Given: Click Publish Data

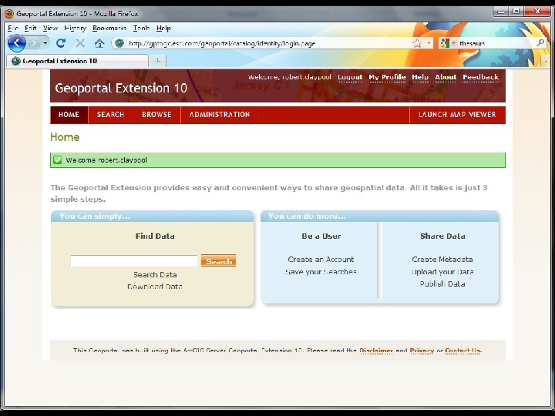Looking at the screenshot, I should coord(442,283).
